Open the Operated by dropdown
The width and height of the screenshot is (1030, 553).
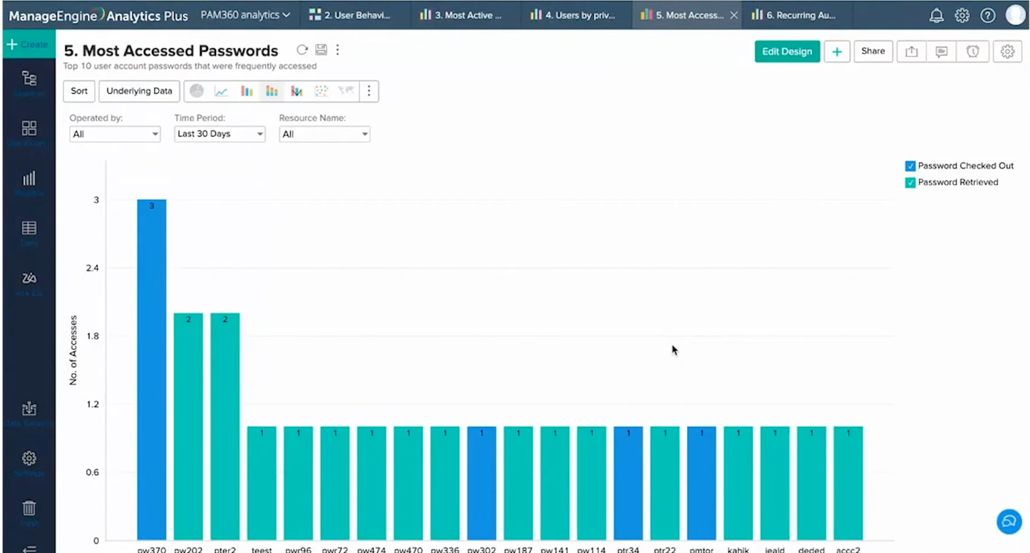click(x=115, y=134)
